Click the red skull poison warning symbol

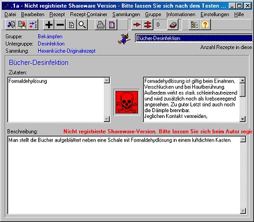click(x=126, y=102)
